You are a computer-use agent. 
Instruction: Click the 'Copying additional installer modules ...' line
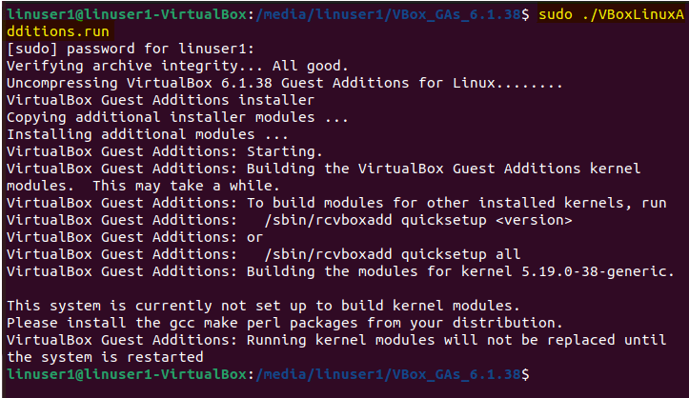[177, 117]
